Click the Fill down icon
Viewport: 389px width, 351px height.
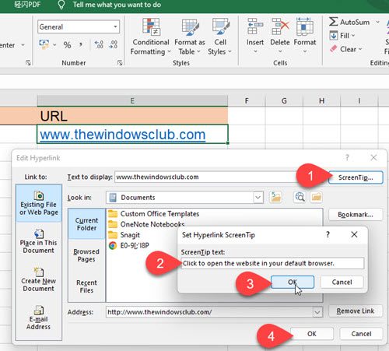pyautogui.click(x=334, y=35)
